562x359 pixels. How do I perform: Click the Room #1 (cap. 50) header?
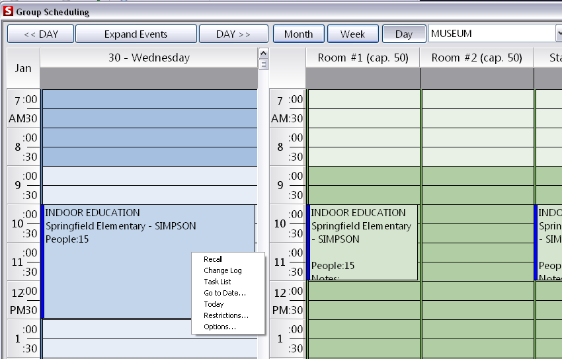pos(363,58)
